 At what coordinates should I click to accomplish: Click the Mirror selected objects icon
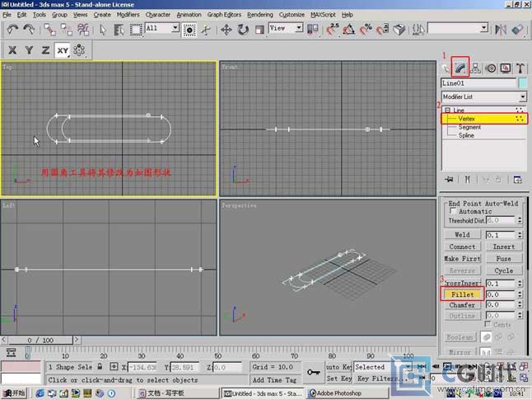(x=501, y=30)
